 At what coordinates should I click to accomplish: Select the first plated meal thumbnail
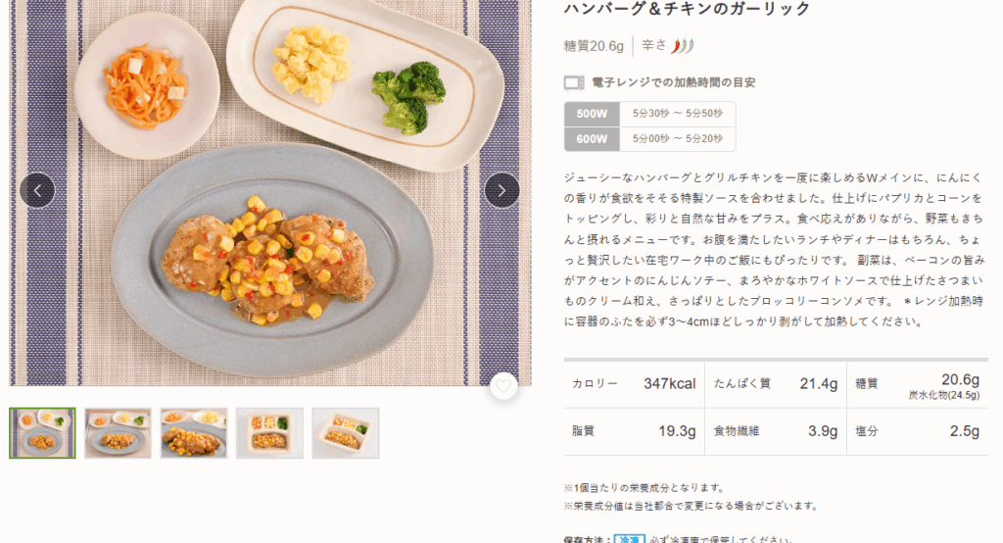pyautogui.click(x=42, y=433)
